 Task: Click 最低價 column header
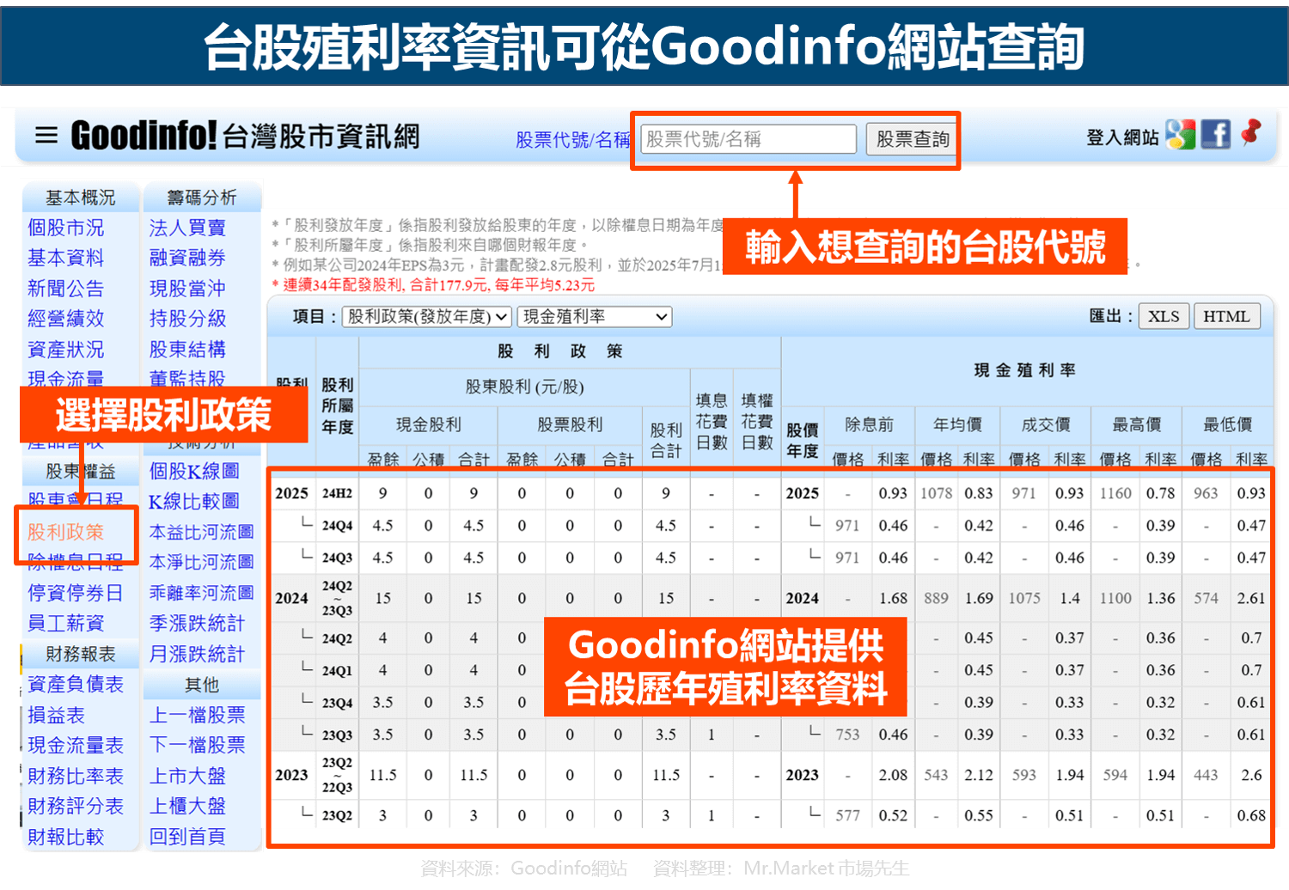[1228, 424]
